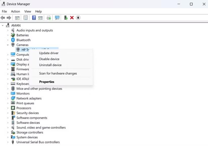Open the View menu
Viewport: 208px width, 146px height.
pos(27,12)
